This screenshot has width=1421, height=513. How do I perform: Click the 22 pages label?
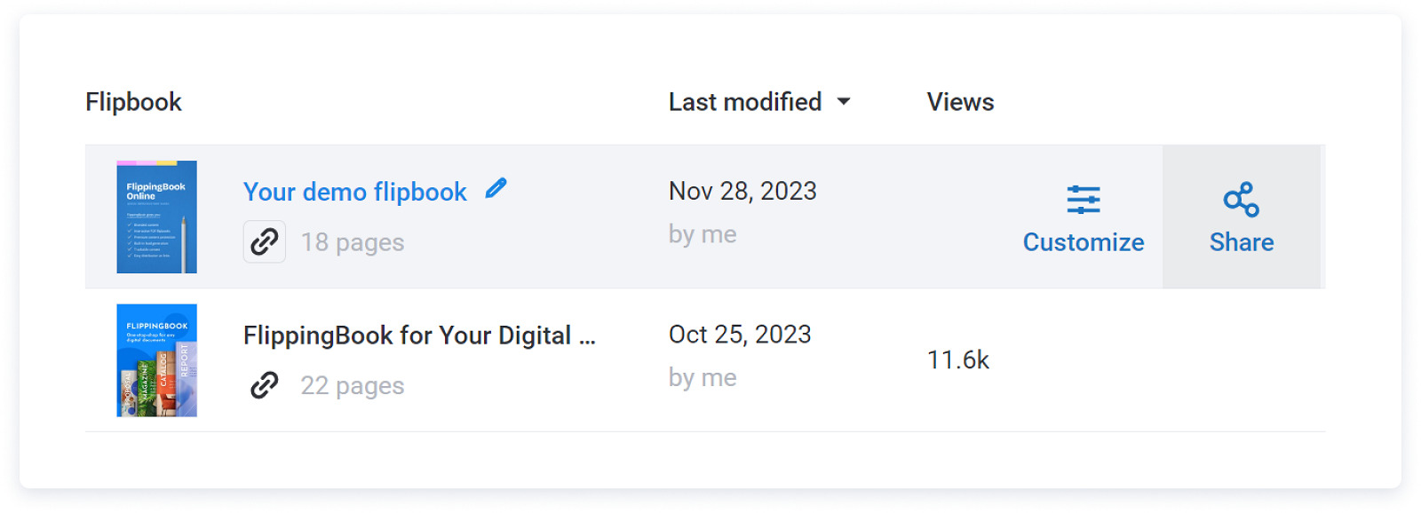pos(353,385)
